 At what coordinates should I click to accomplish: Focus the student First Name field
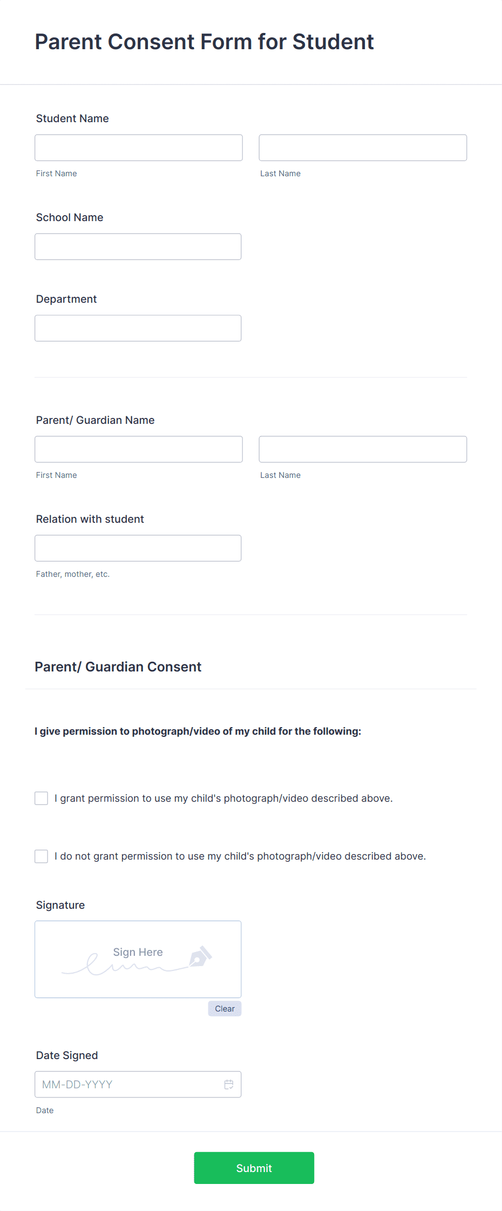139,148
